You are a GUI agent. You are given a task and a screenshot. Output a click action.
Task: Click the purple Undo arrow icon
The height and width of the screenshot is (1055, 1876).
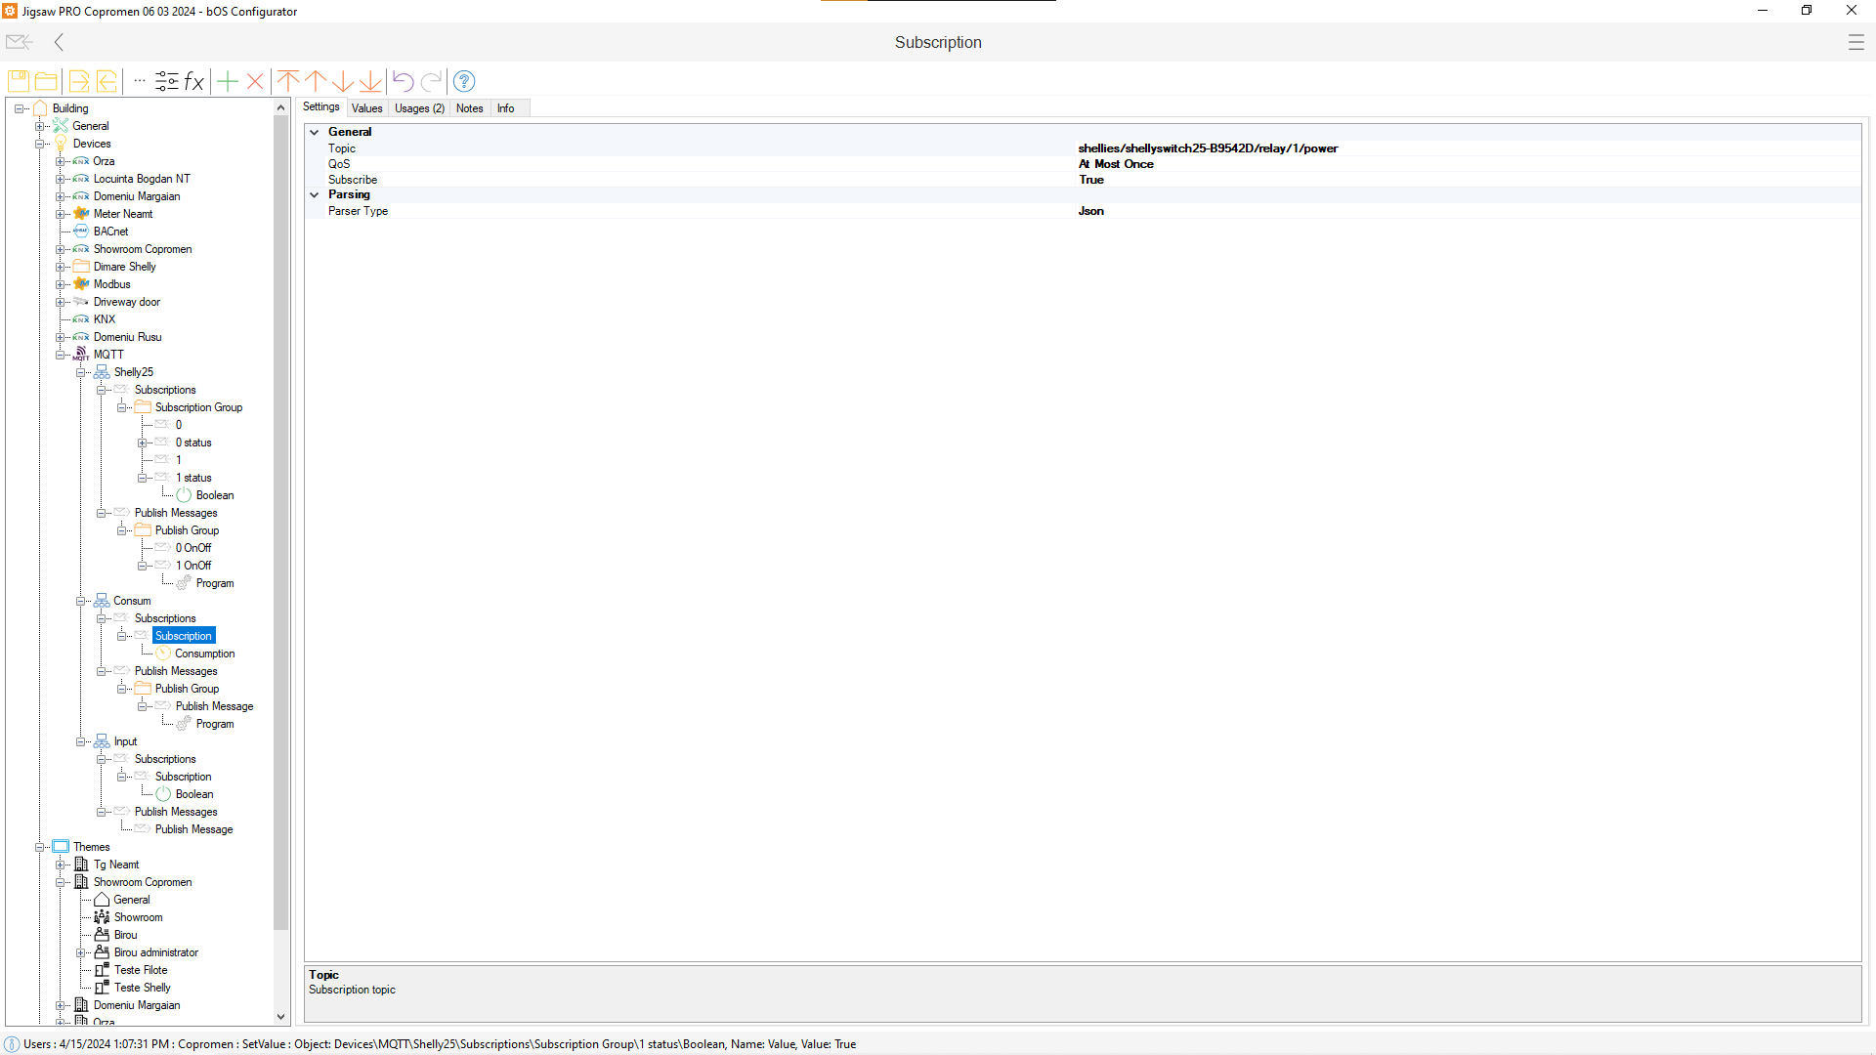[x=403, y=81]
